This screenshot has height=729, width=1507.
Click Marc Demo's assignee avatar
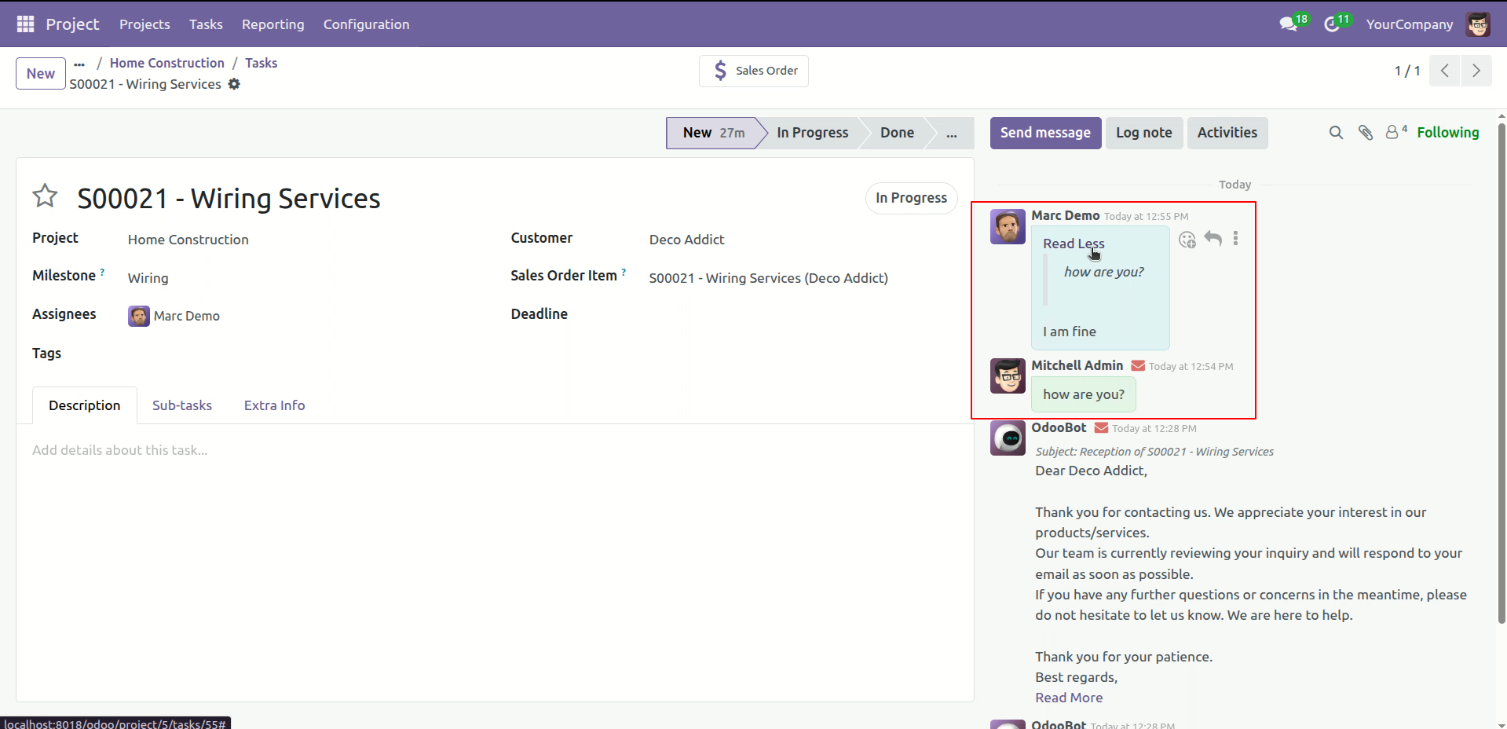tap(139, 316)
